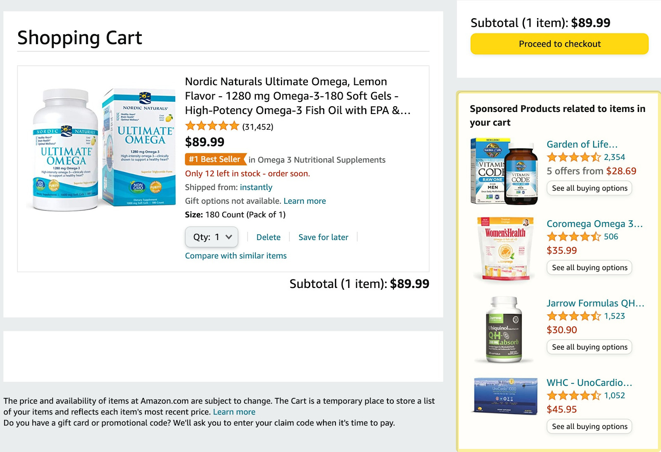
Task: Save the Ultimate Omega for later
Action: pyautogui.click(x=323, y=237)
